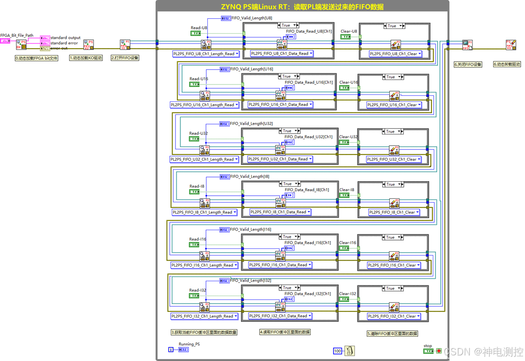Select the I32 FIFO clear VI icon
The image size is (525, 361).
point(394,307)
